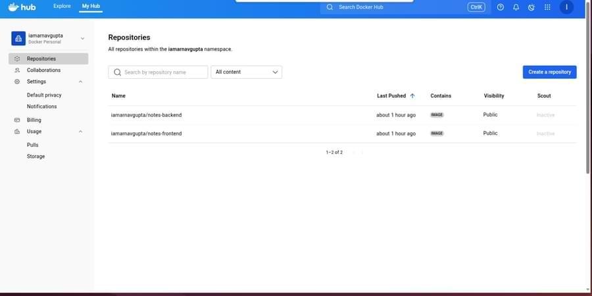Click the Collaborations people icon
Image resolution: width=592 pixels, height=296 pixels.
point(16,70)
